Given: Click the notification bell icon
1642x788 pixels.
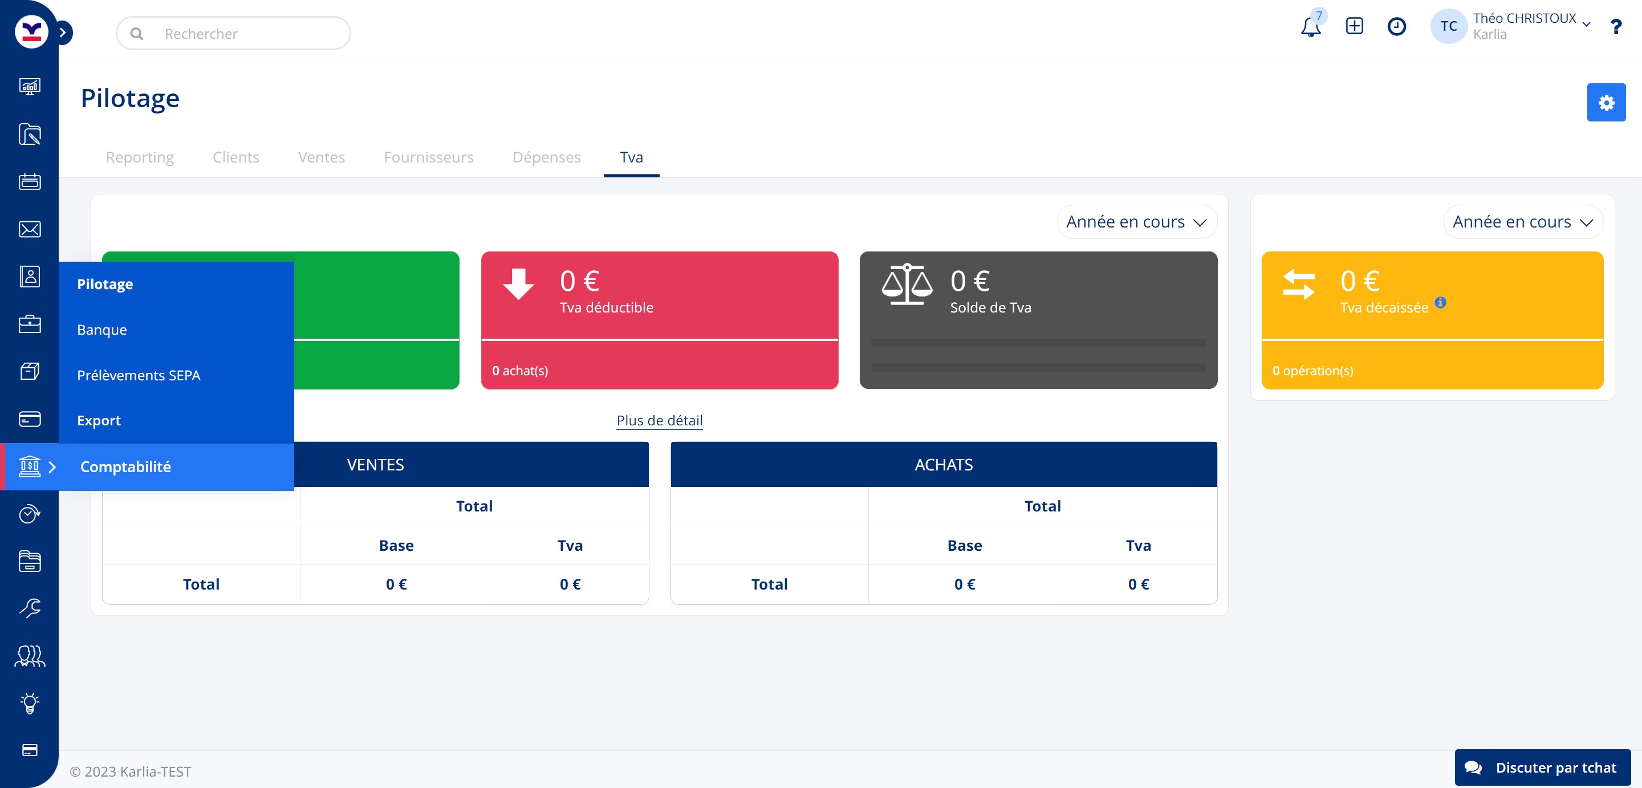Looking at the screenshot, I should 1310,27.
